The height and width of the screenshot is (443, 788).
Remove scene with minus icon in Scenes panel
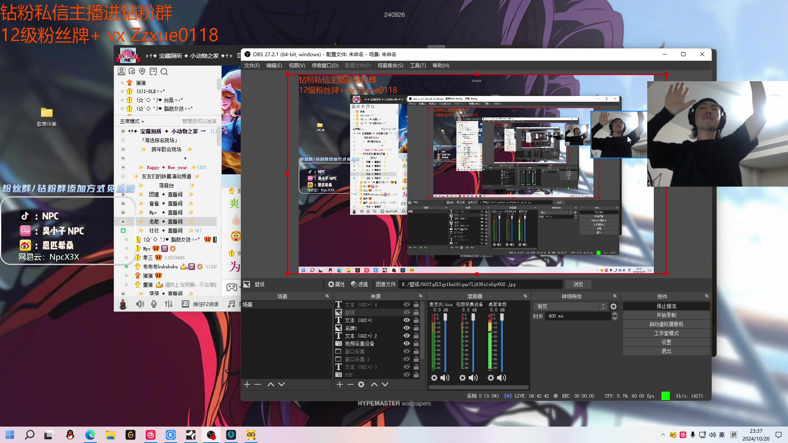point(258,384)
